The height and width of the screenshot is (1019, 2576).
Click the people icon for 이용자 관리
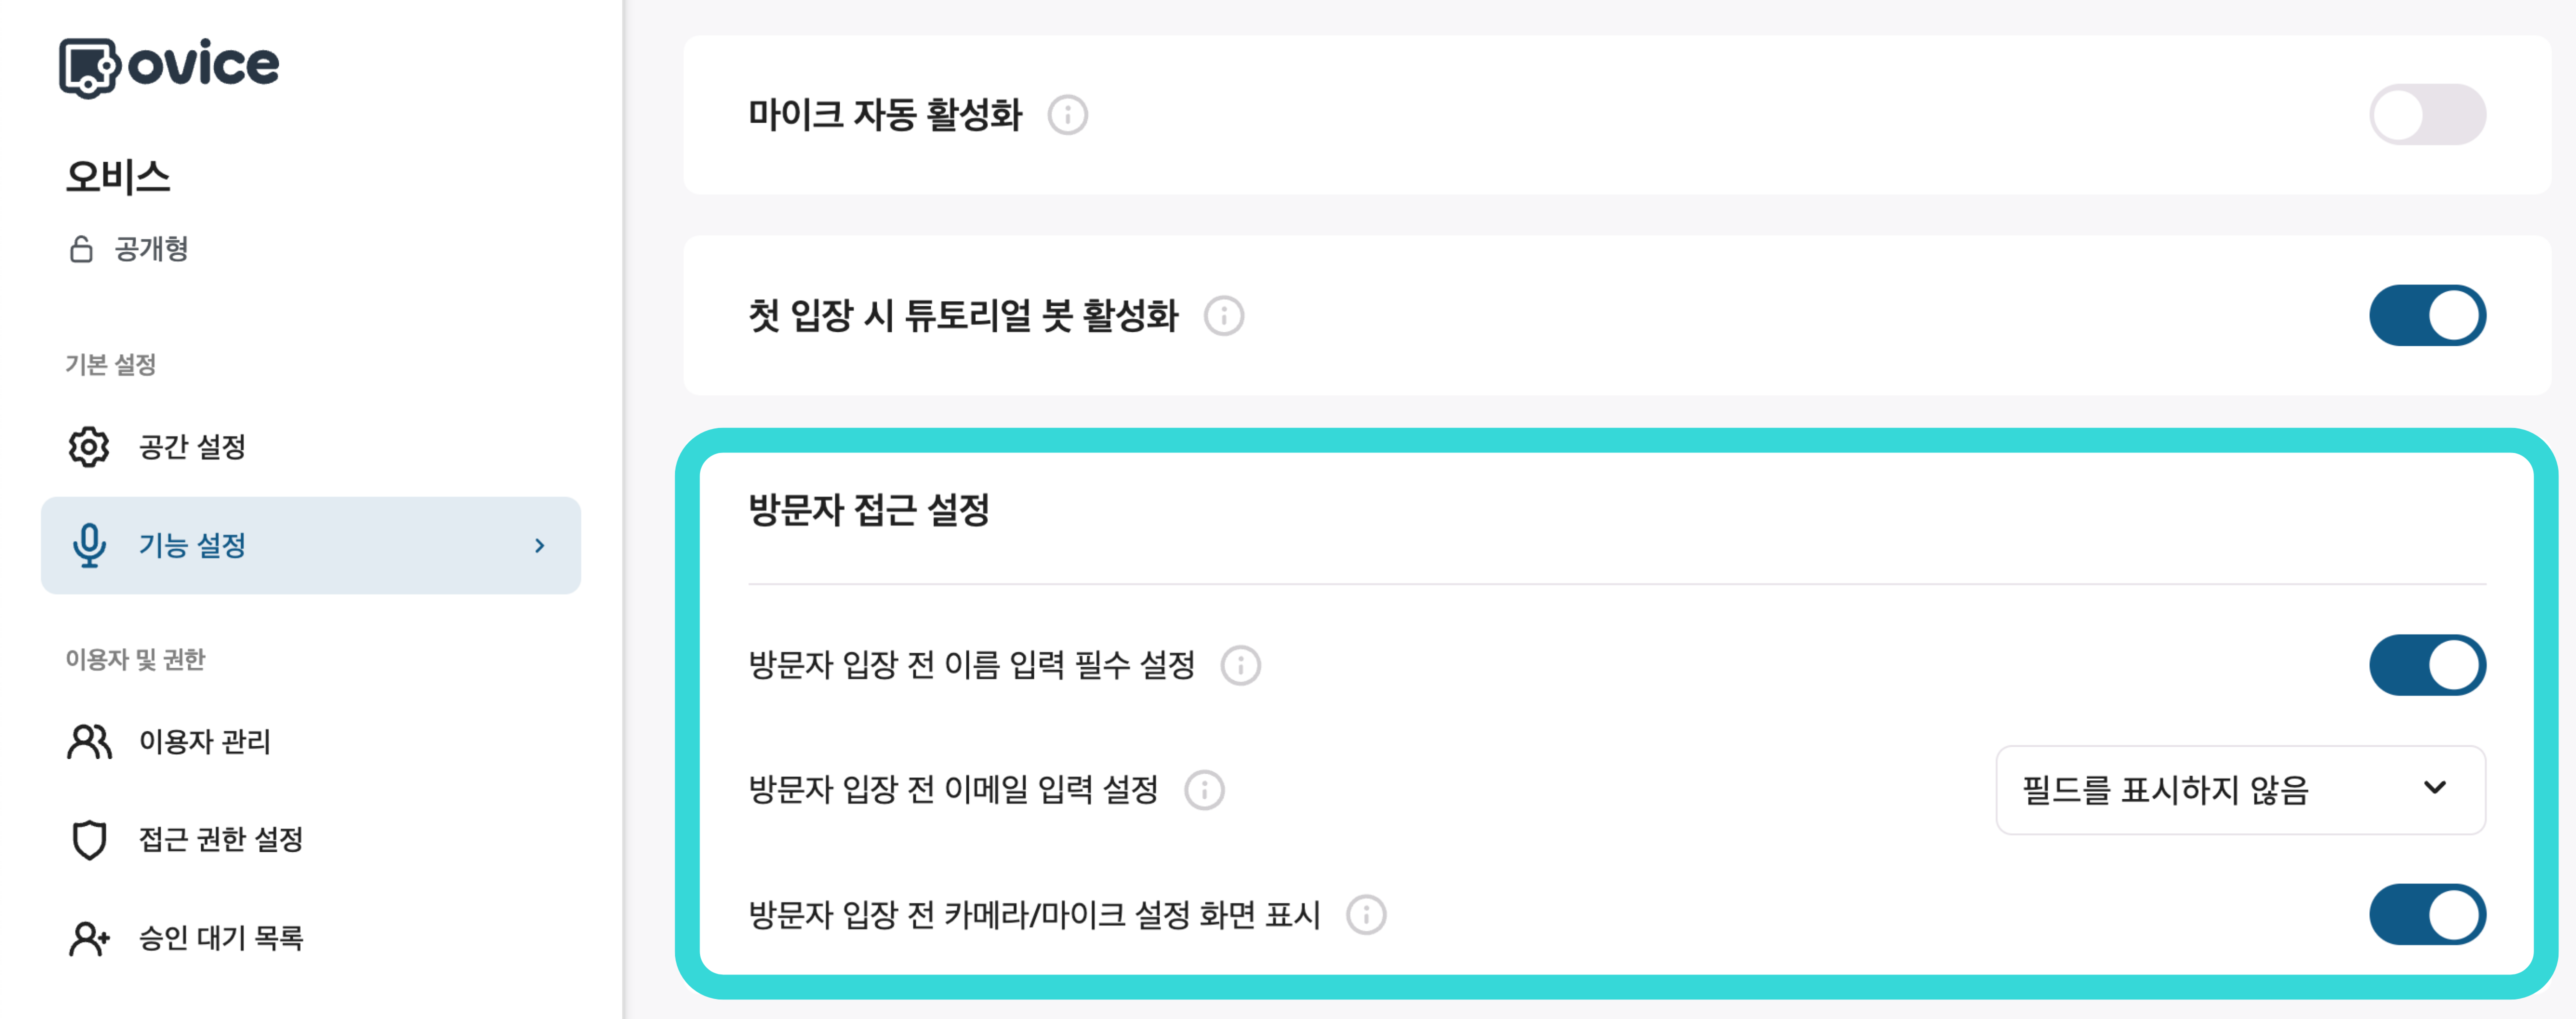coord(89,741)
